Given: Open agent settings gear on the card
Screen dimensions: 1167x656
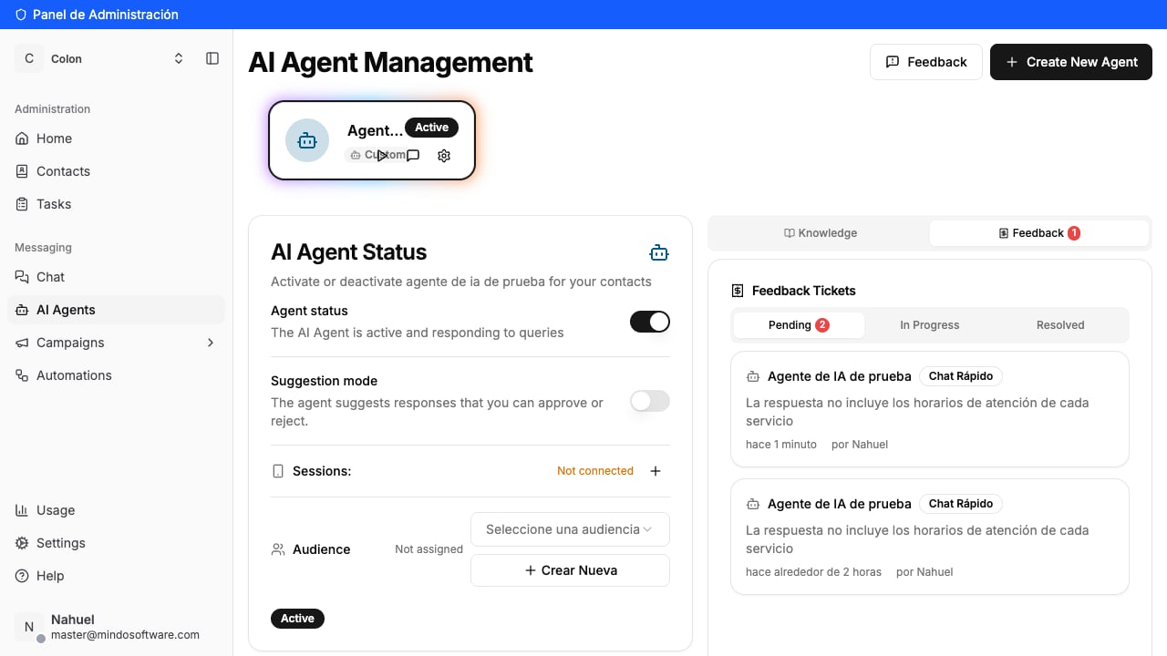Looking at the screenshot, I should point(444,156).
